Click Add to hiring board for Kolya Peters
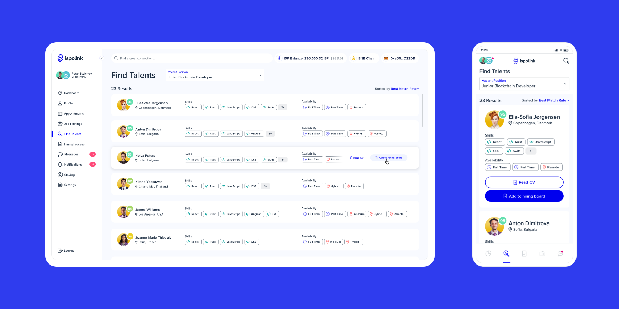 (x=389, y=158)
